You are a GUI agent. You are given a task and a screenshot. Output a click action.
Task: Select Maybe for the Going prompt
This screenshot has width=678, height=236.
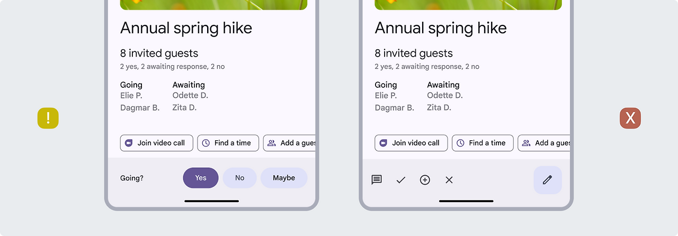[284, 178]
